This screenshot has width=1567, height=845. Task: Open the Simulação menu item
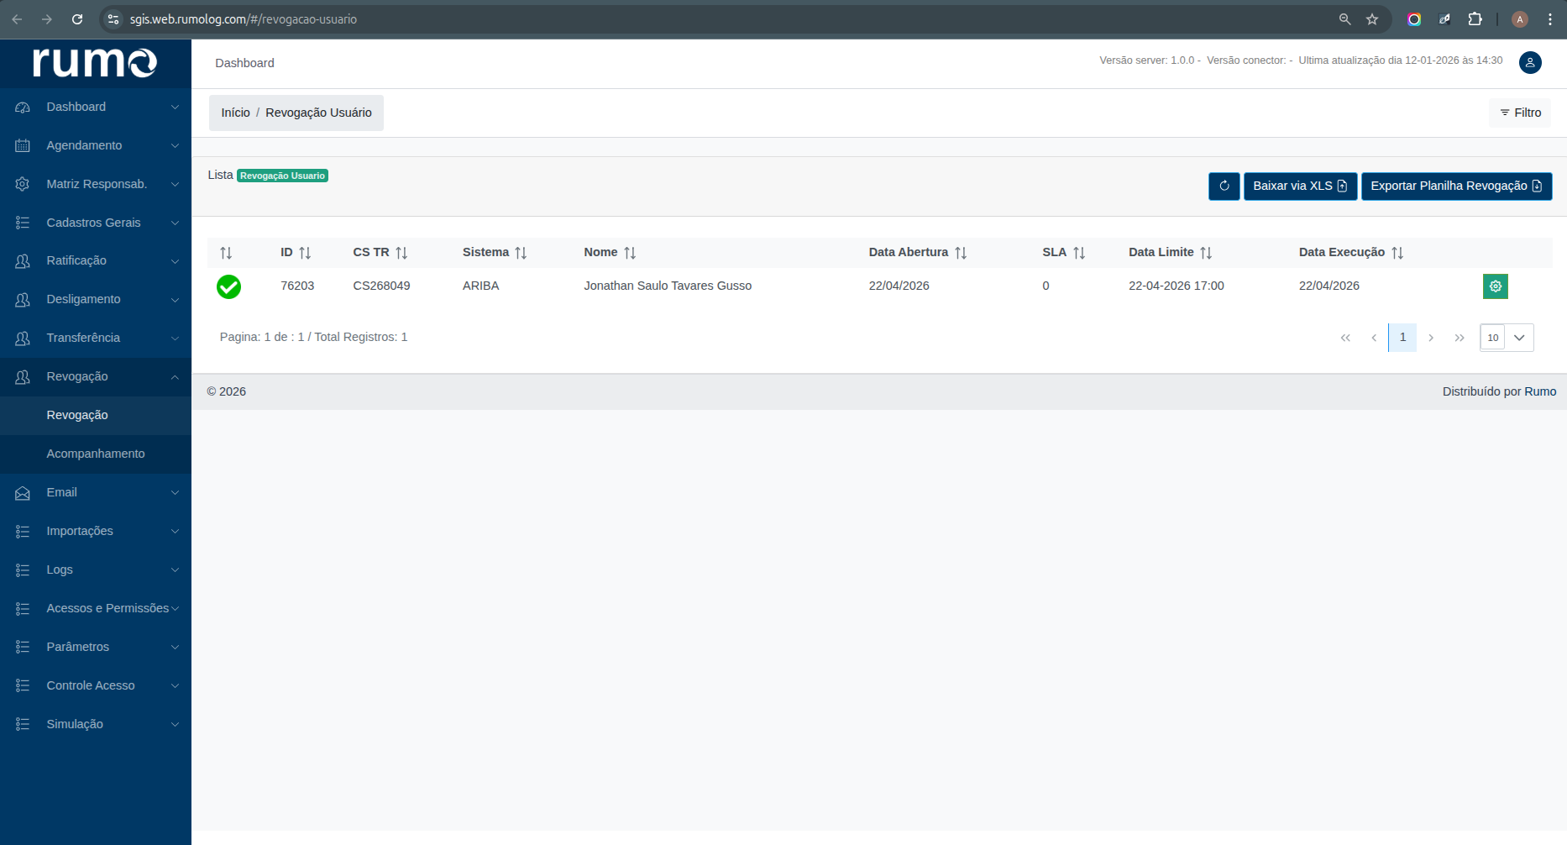point(96,725)
